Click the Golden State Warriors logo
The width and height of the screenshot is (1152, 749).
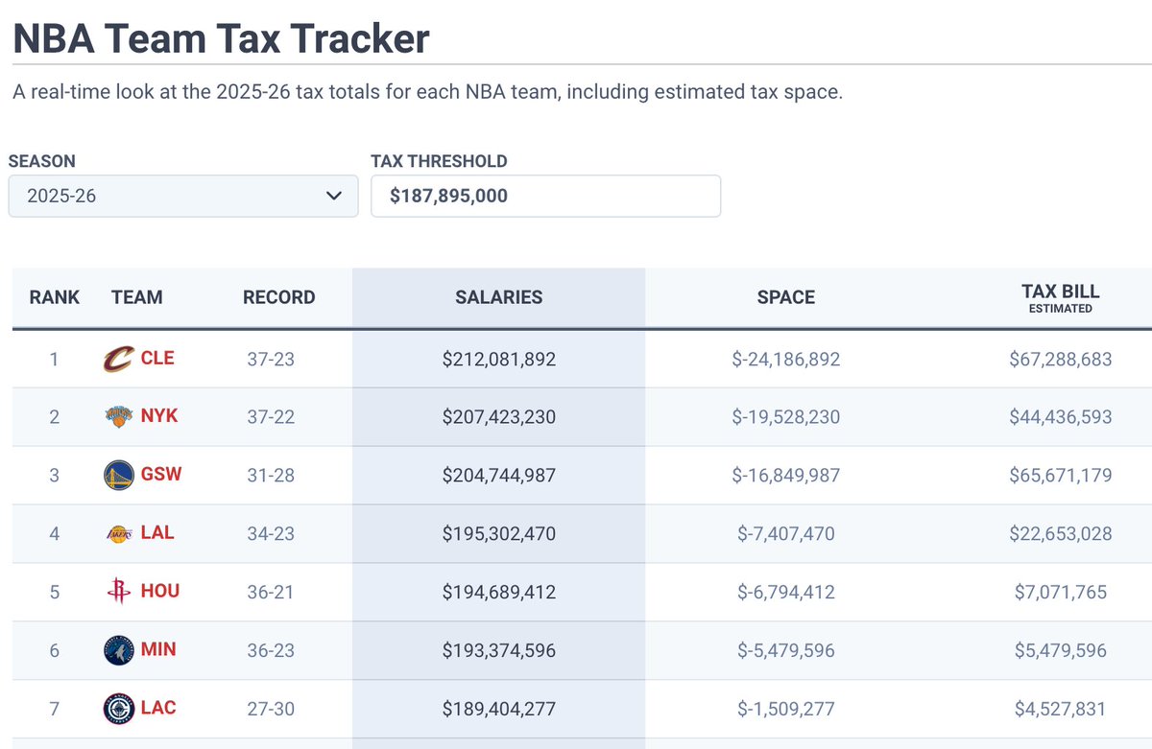pyautogui.click(x=118, y=476)
